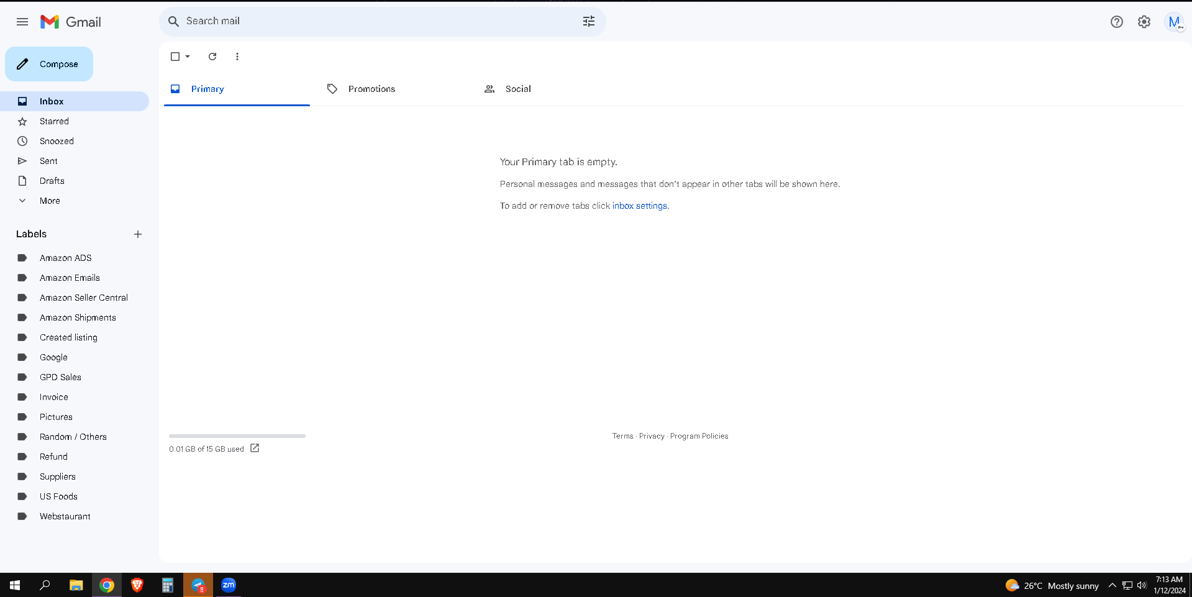This screenshot has height=597, width=1192.
Task: Refresh the inbox
Action: (212, 57)
